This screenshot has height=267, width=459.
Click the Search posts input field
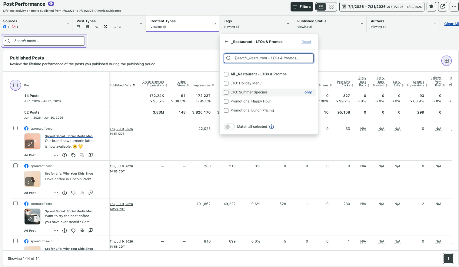(x=44, y=41)
